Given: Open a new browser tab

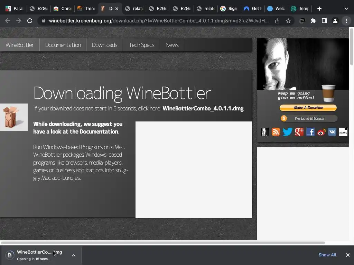Looking at the screenshot, I should [x=319, y=9].
